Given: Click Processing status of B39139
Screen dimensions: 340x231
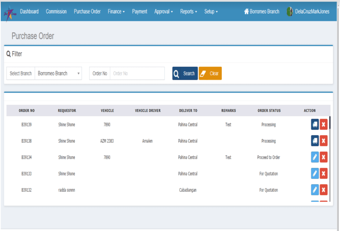Looking at the screenshot, I should click(269, 125).
